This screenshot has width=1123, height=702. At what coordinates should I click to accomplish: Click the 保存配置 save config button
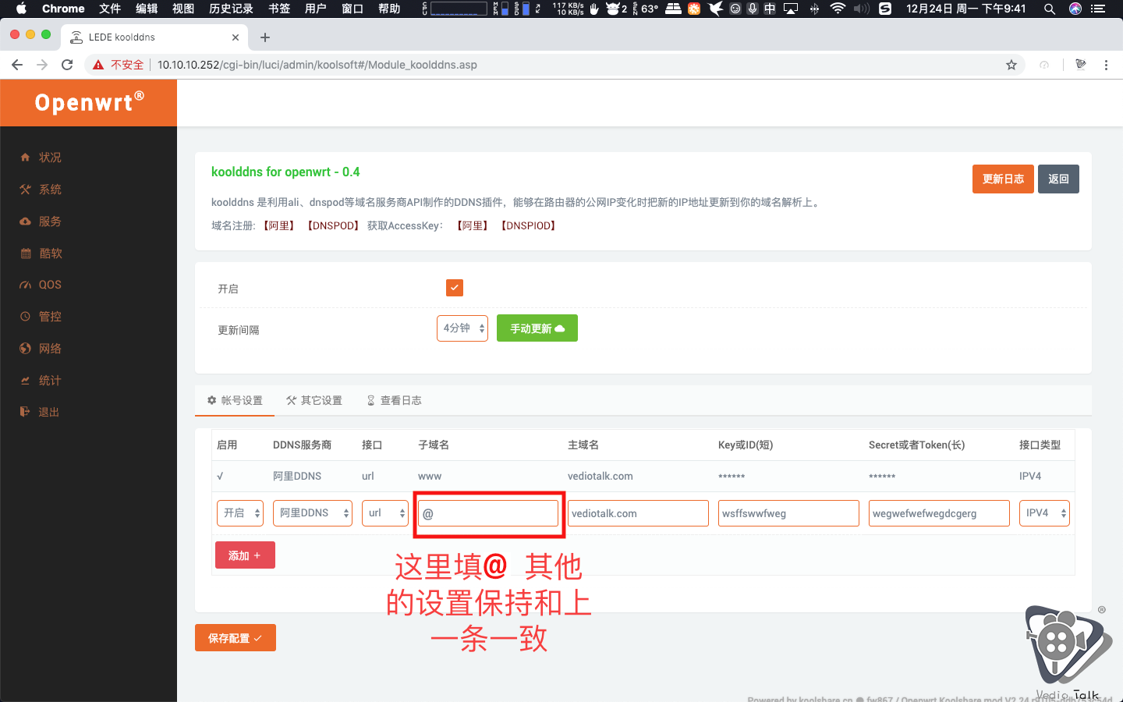click(236, 637)
